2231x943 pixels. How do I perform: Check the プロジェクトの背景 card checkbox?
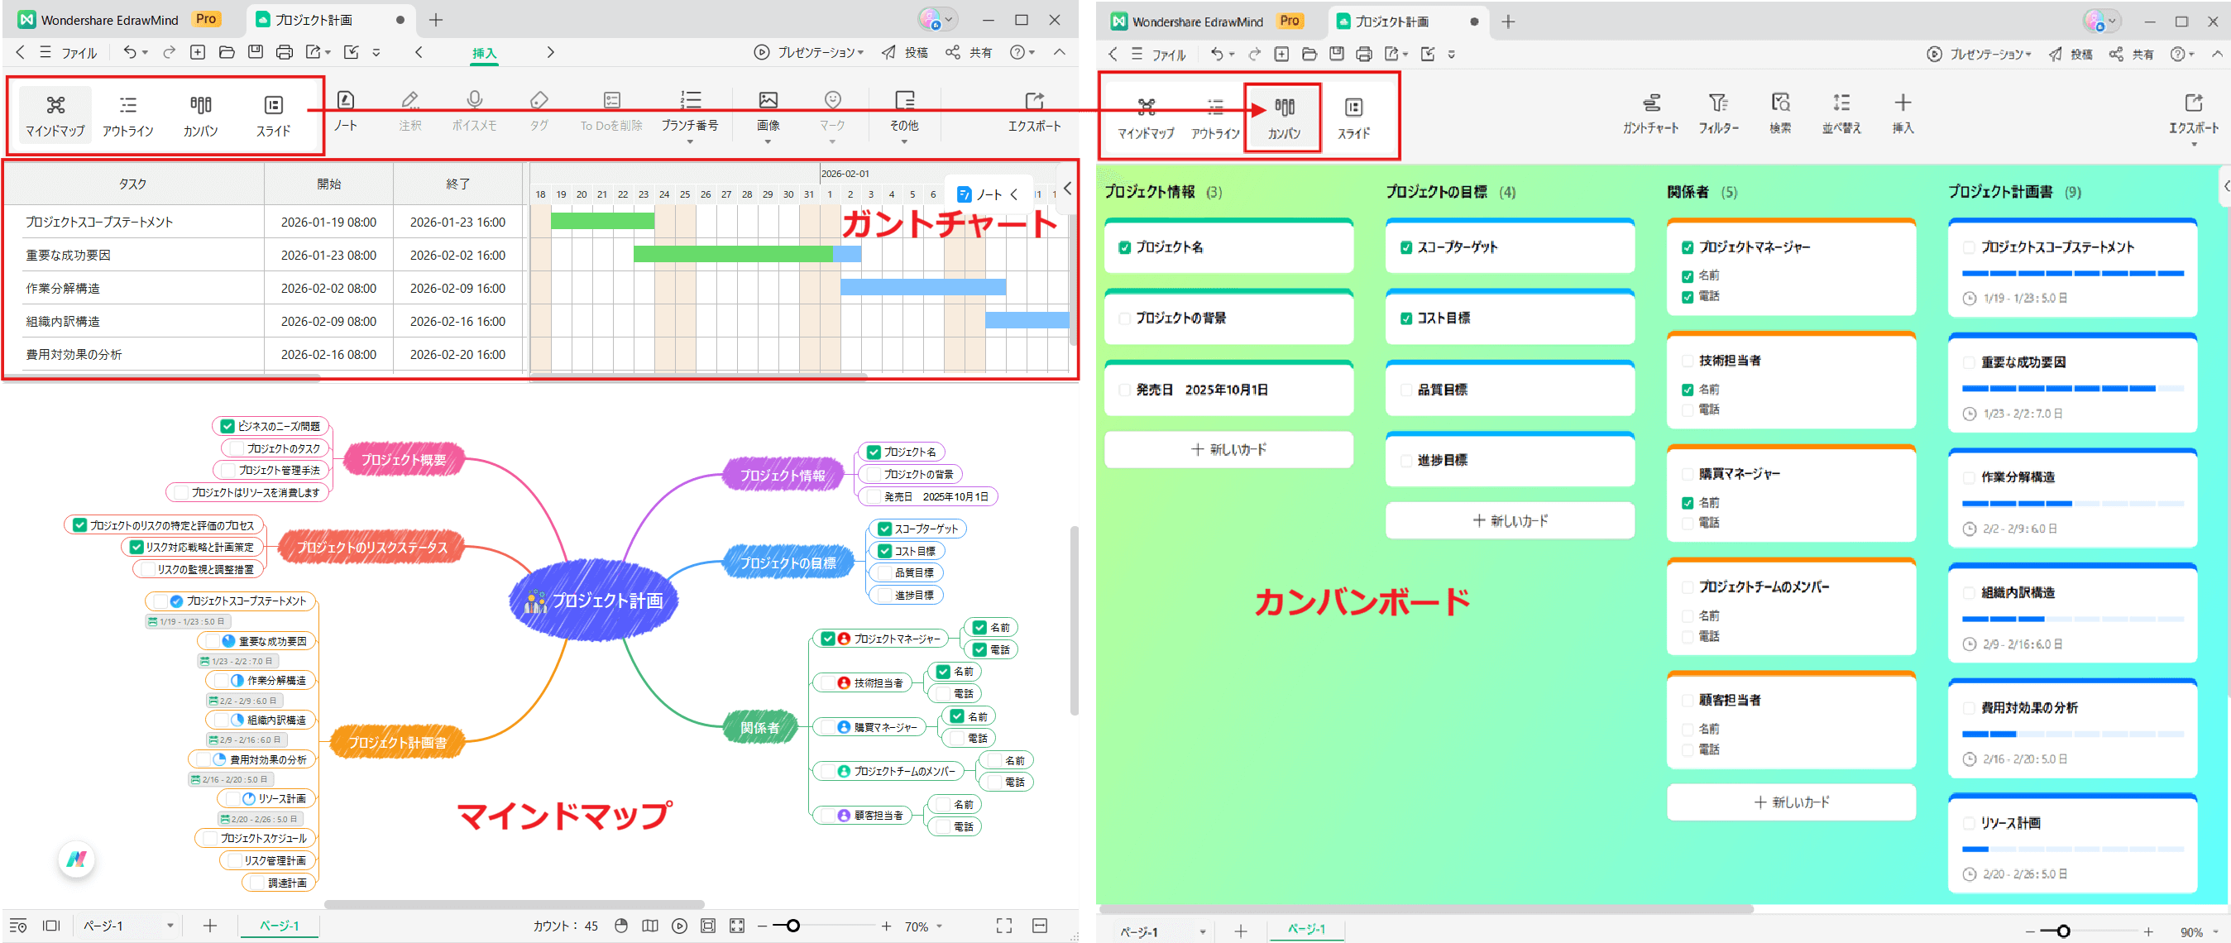[x=1123, y=318]
